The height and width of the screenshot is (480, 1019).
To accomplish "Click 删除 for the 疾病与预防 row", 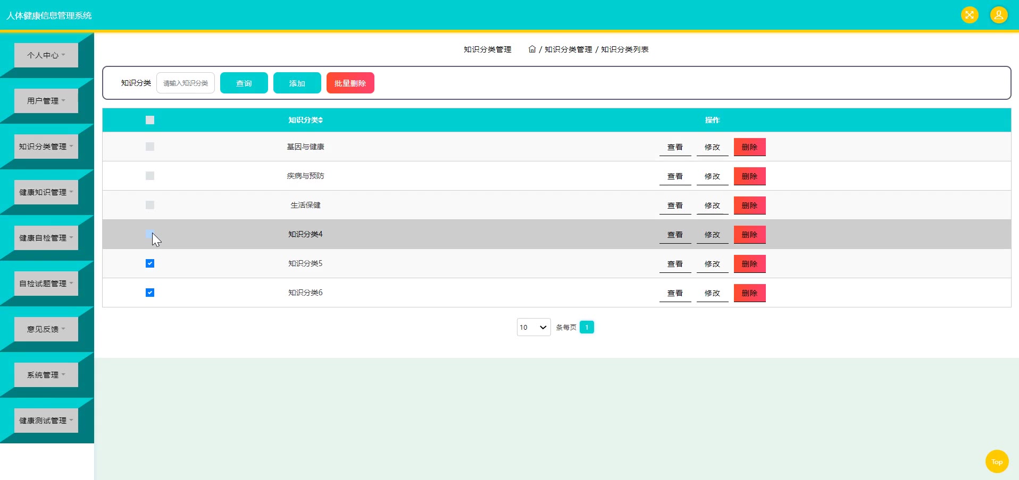I will pyautogui.click(x=750, y=176).
